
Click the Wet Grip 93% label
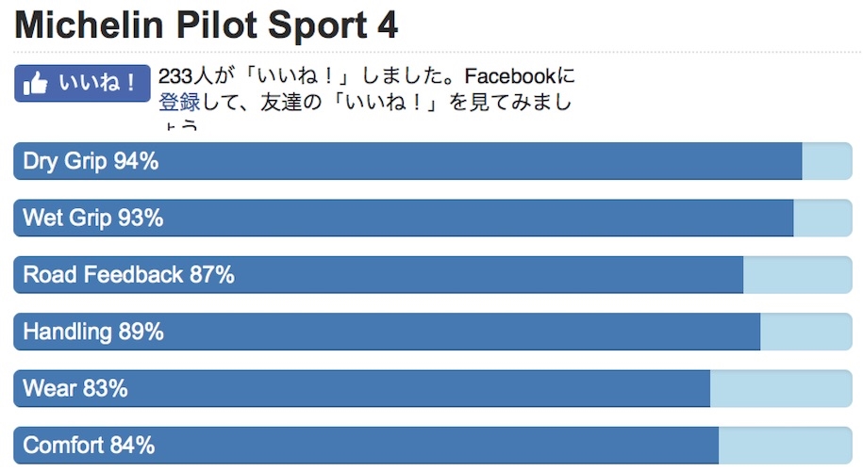[x=92, y=218]
